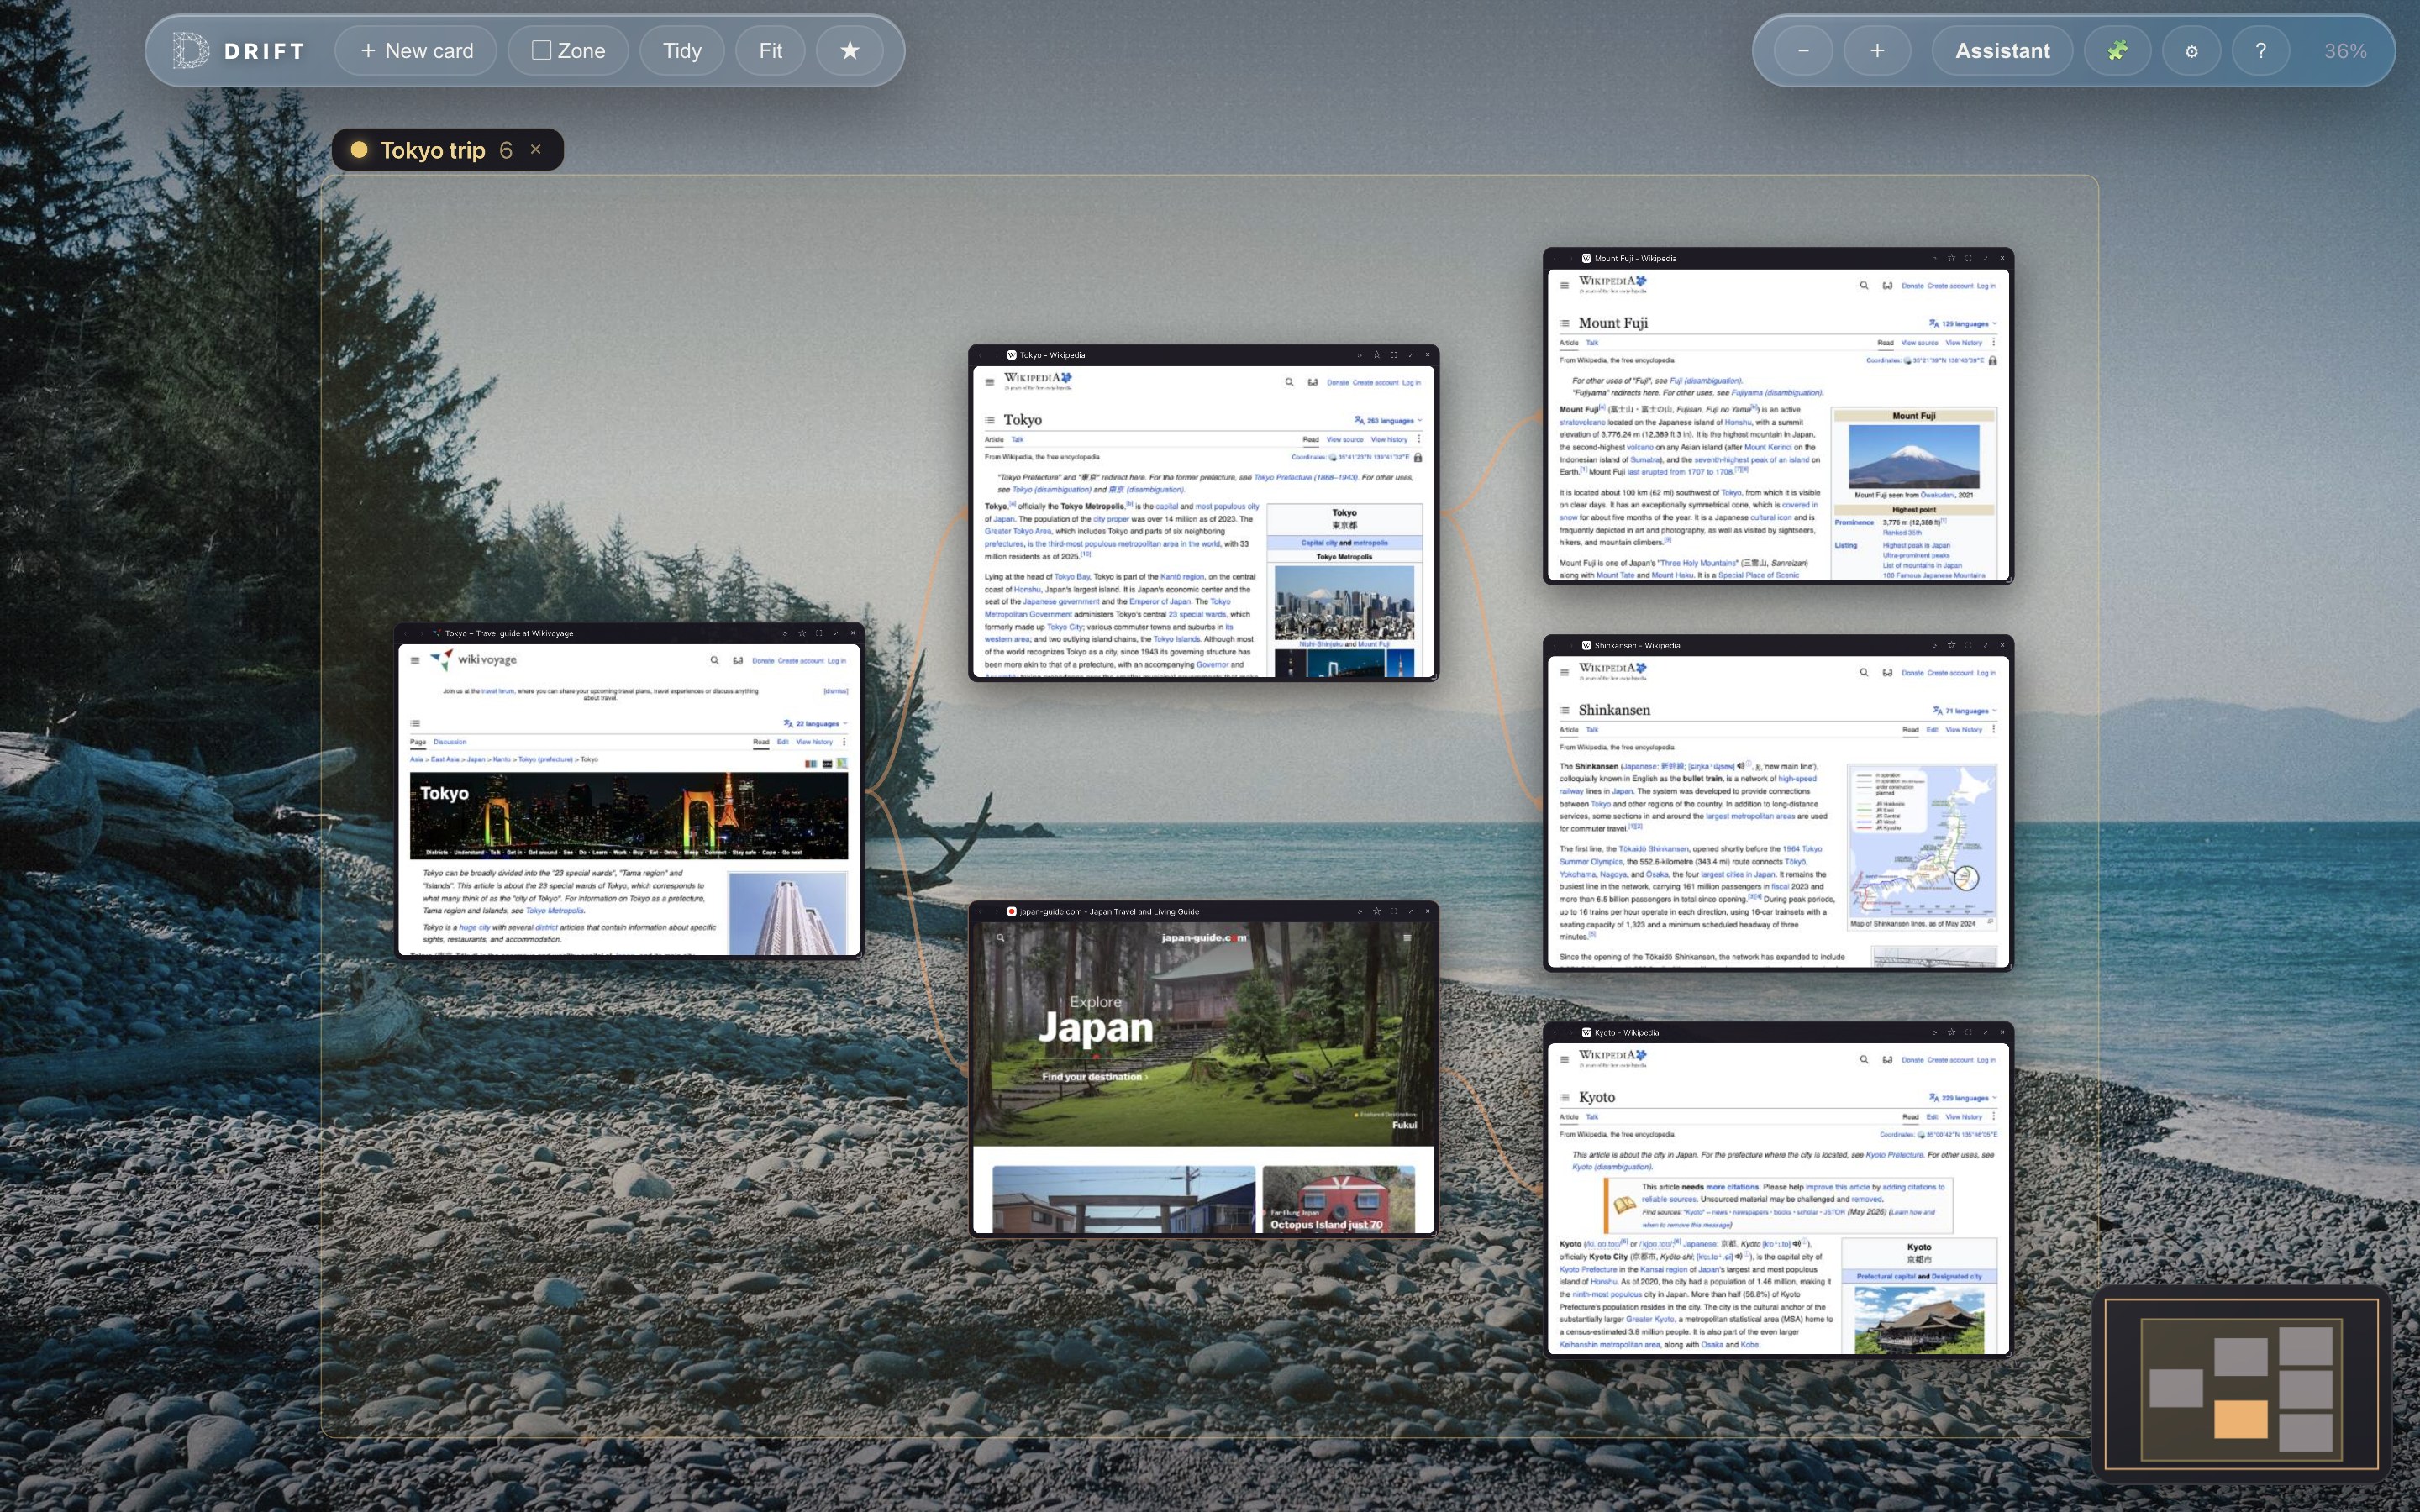The height and width of the screenshot is (1512, 2420).
Task: Reload the Wikivoyage Tokyo card
Action: pyautogui.click(x=785, y=633)
